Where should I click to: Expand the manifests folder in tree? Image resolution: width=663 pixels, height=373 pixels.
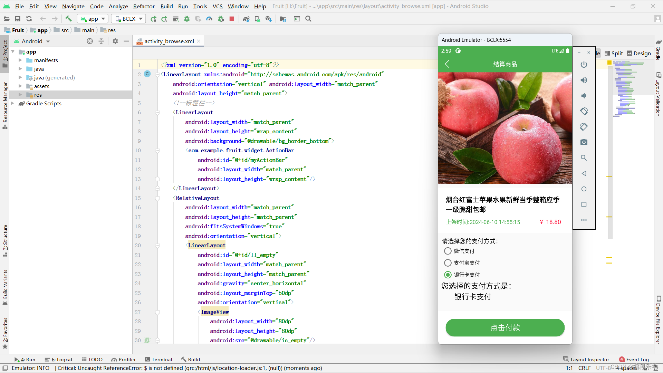[20, 60]
